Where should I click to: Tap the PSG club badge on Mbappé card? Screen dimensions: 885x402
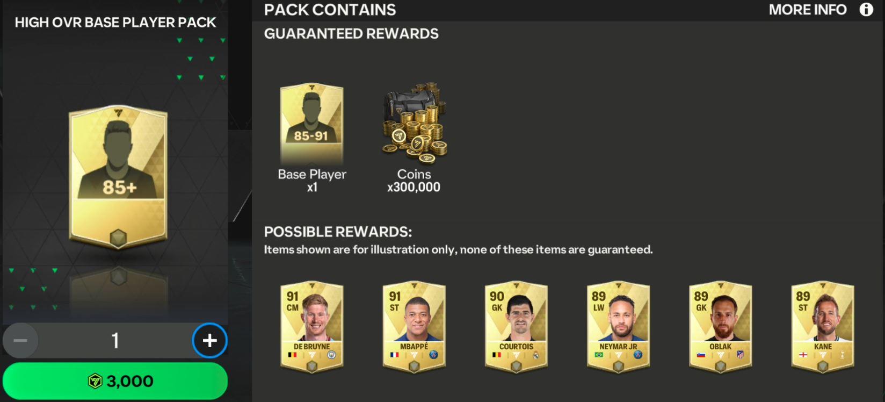pos(434,355)
